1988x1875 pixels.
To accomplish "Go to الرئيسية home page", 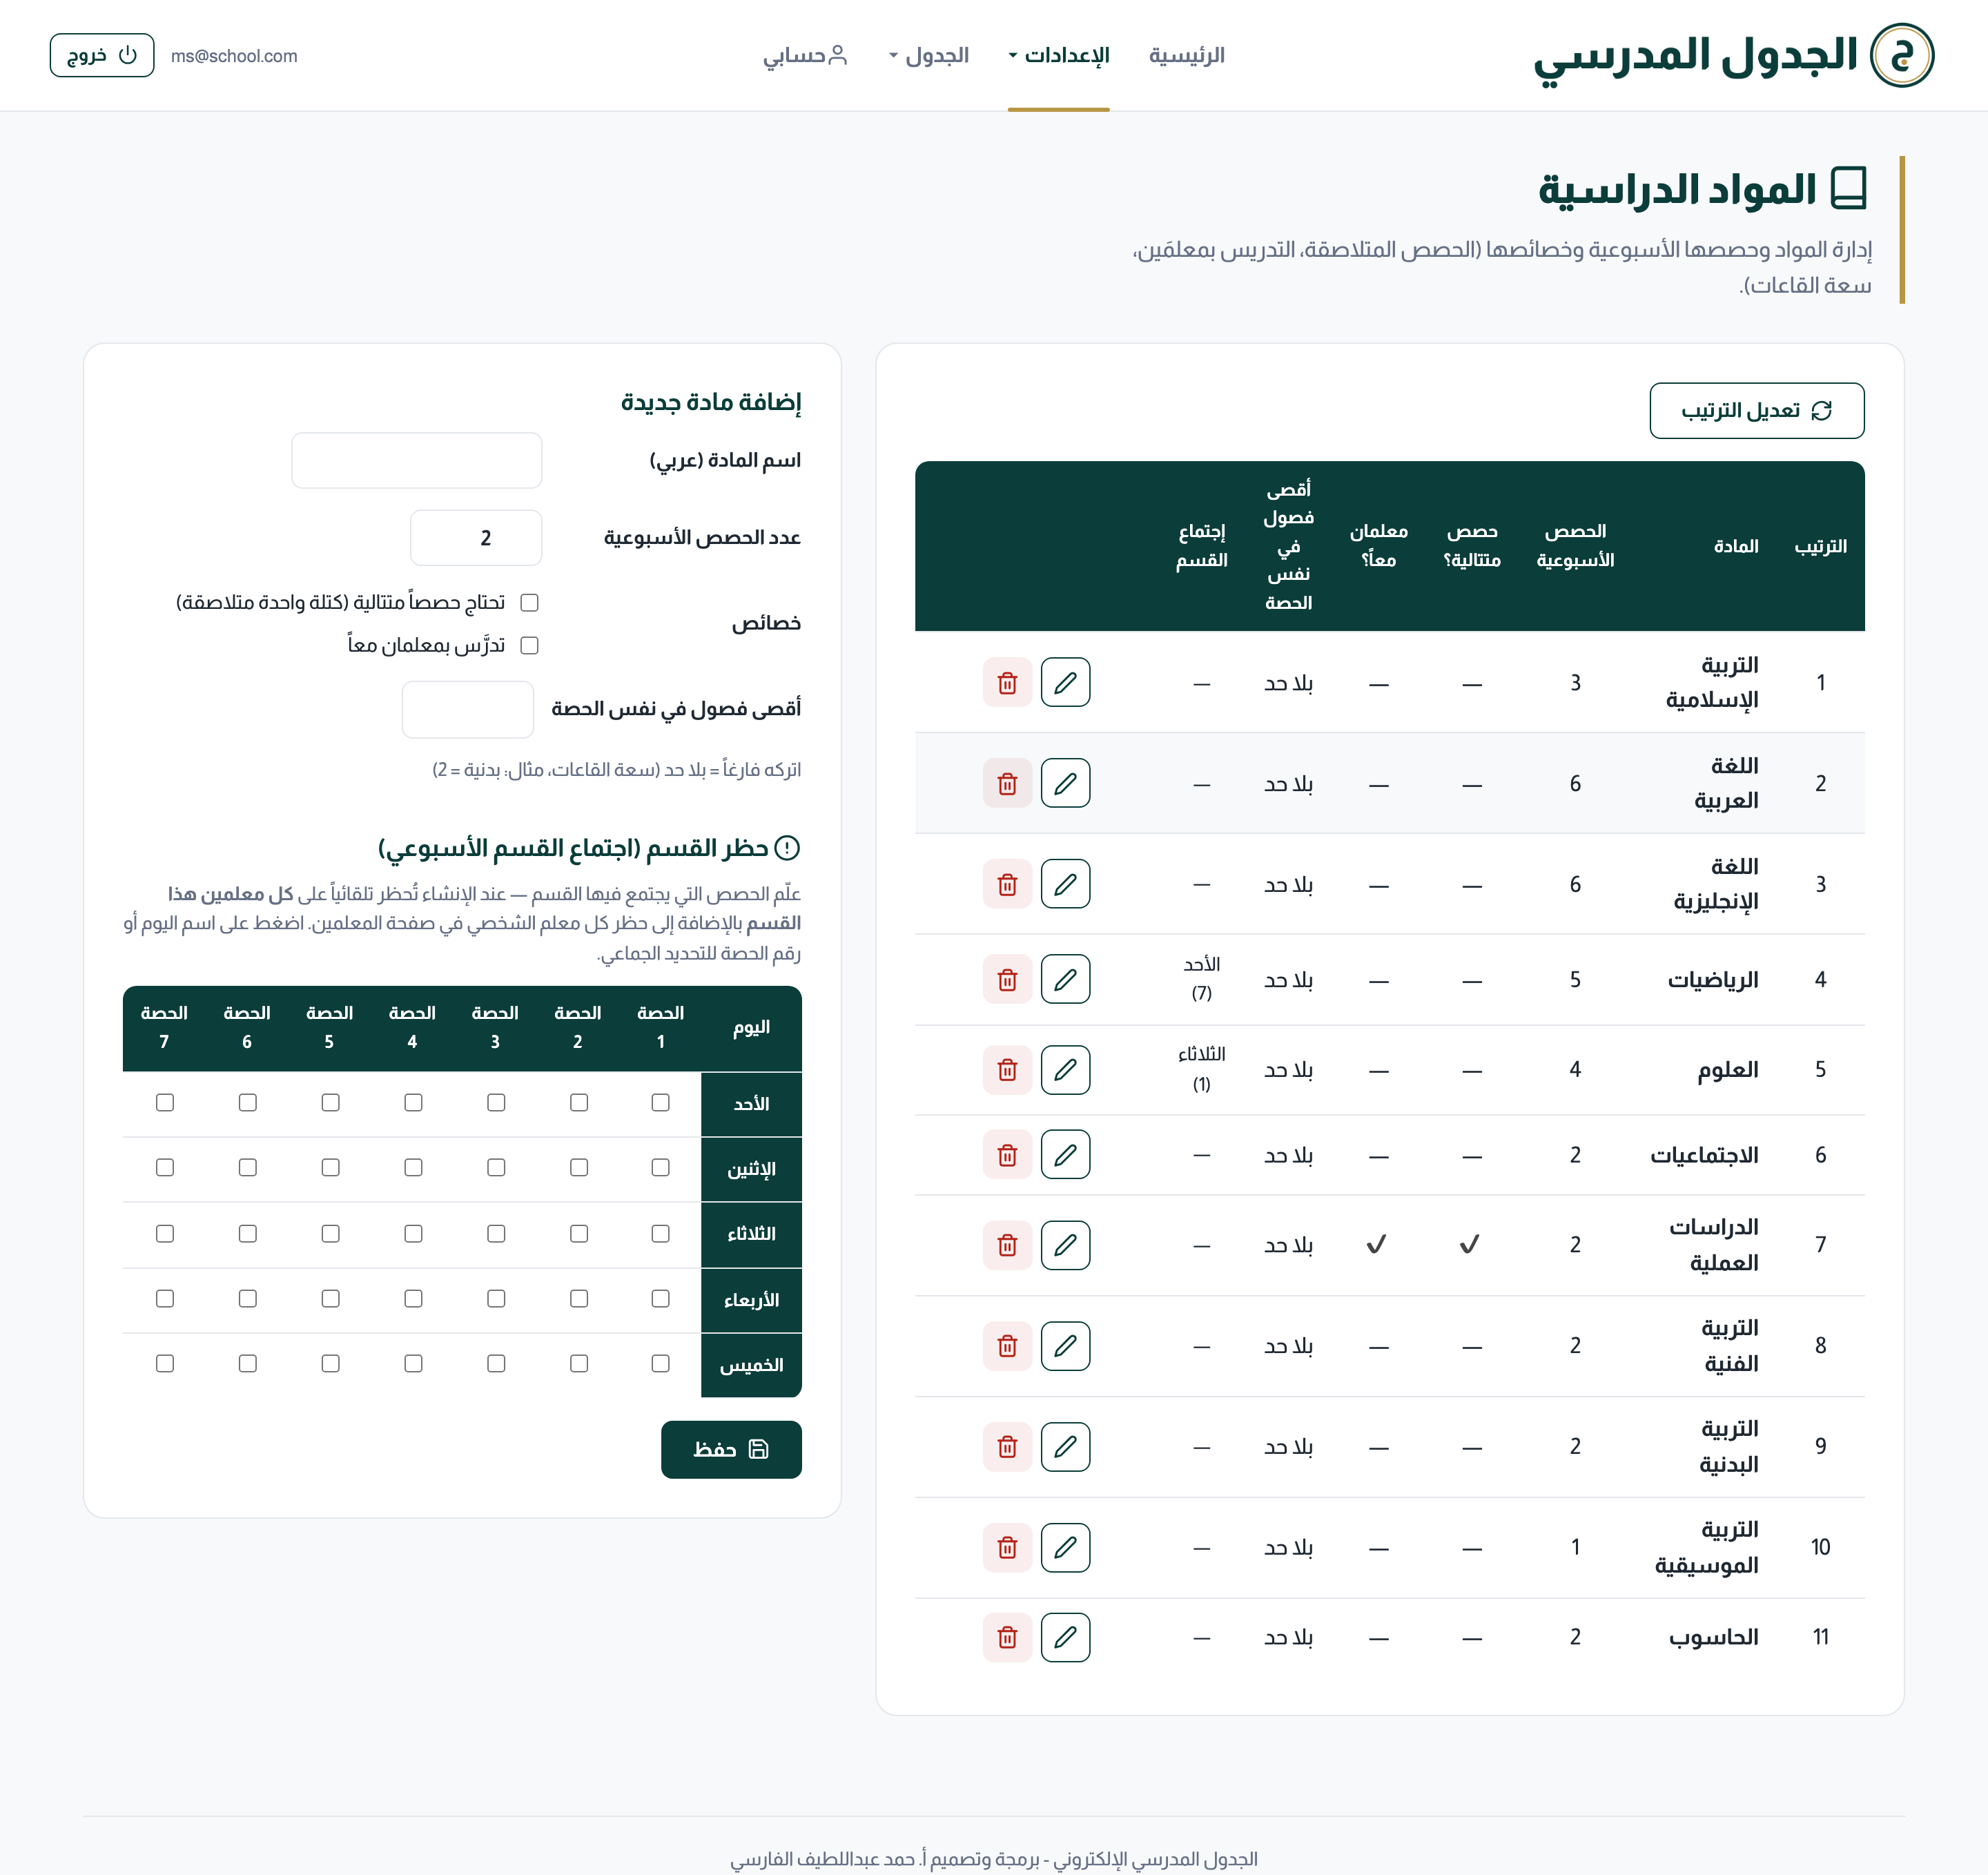I will (1187, 55).
